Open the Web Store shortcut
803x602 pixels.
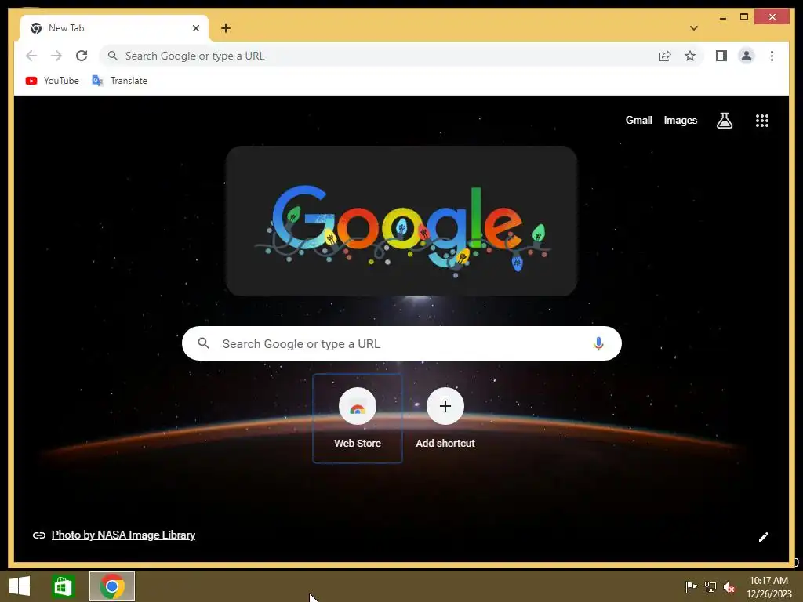(x=358, y=419)
